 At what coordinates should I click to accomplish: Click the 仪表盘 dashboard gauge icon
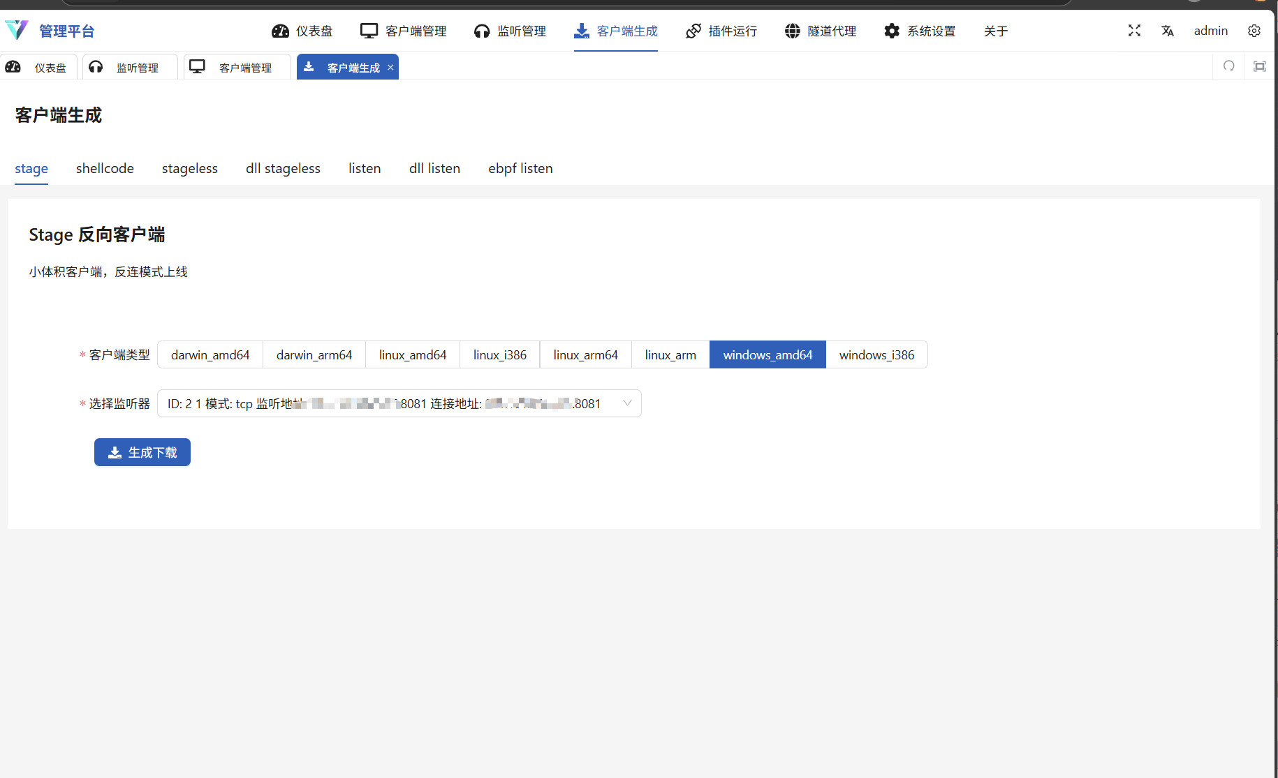[280, 31]
